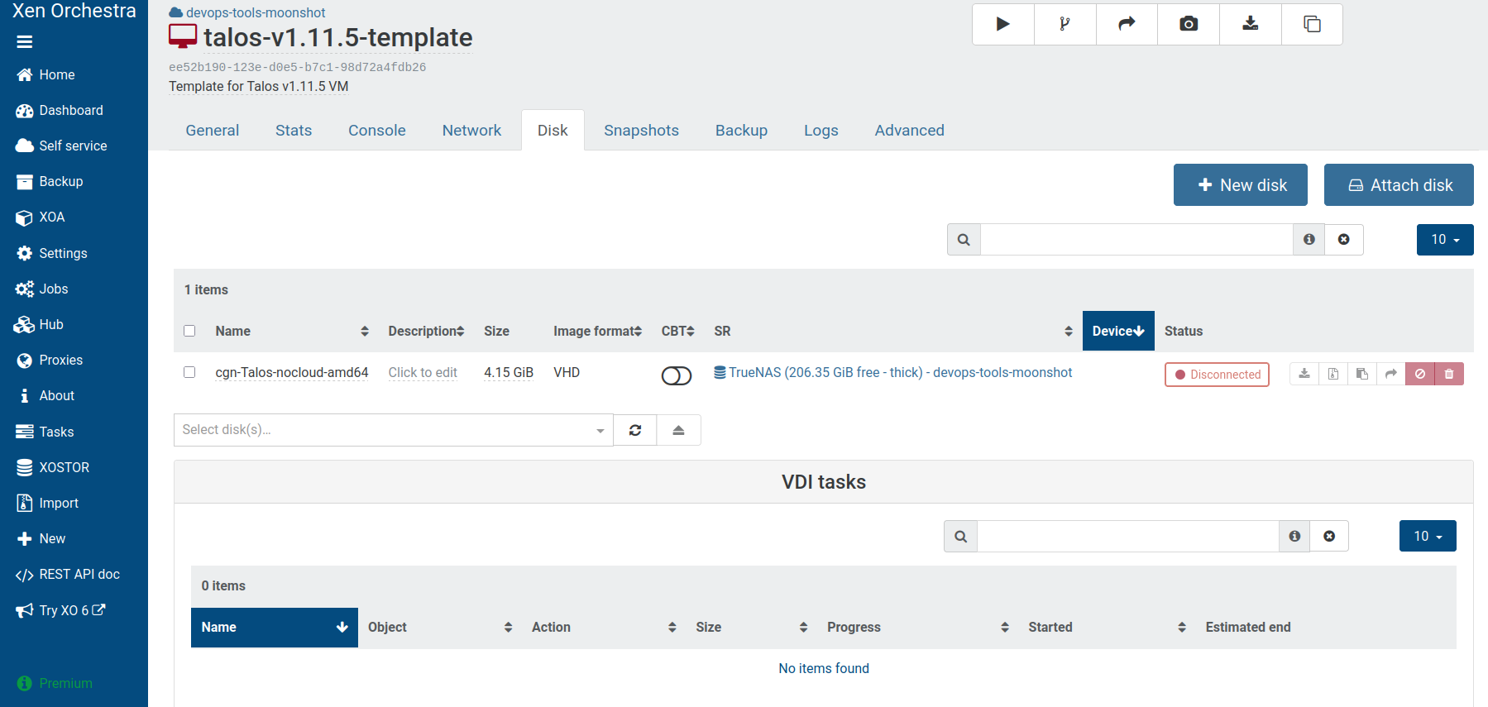
Task: Click the VDI tasks search magnifier icon
Action: tap(960, 536)
